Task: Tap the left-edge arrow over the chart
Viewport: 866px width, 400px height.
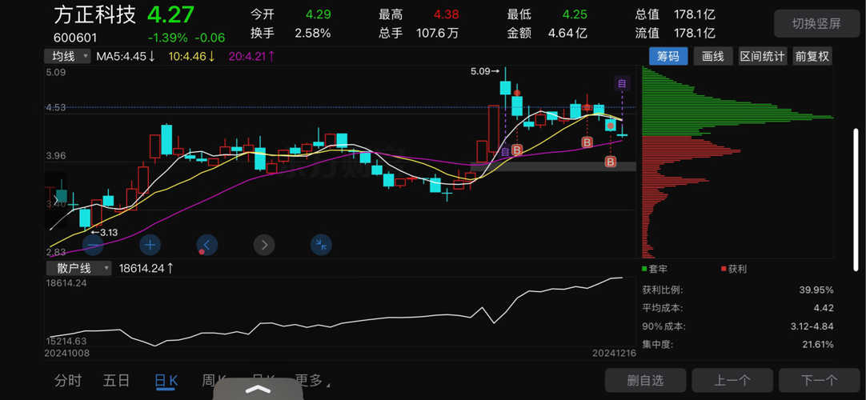Action: click(x=56, y=199)
